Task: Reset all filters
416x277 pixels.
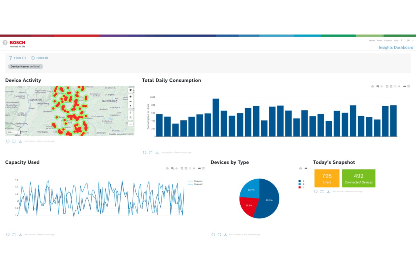Action: coord(40,58)
